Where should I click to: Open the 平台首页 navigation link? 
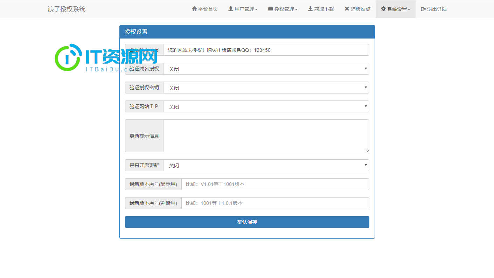tap(205, 9)
